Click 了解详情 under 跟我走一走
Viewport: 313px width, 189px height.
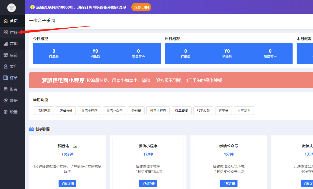67,183
